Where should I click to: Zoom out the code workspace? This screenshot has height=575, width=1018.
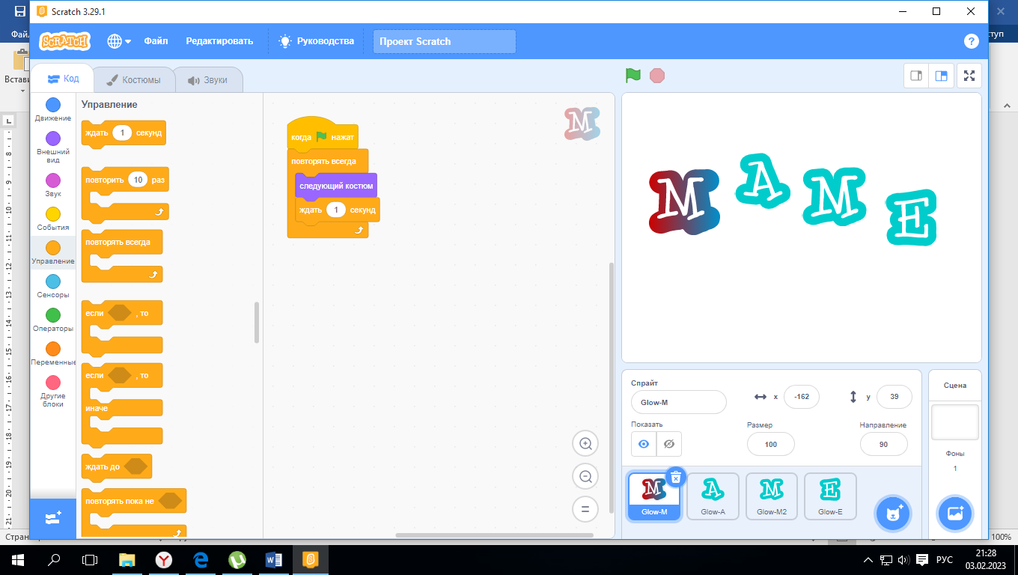pos(585,476)
